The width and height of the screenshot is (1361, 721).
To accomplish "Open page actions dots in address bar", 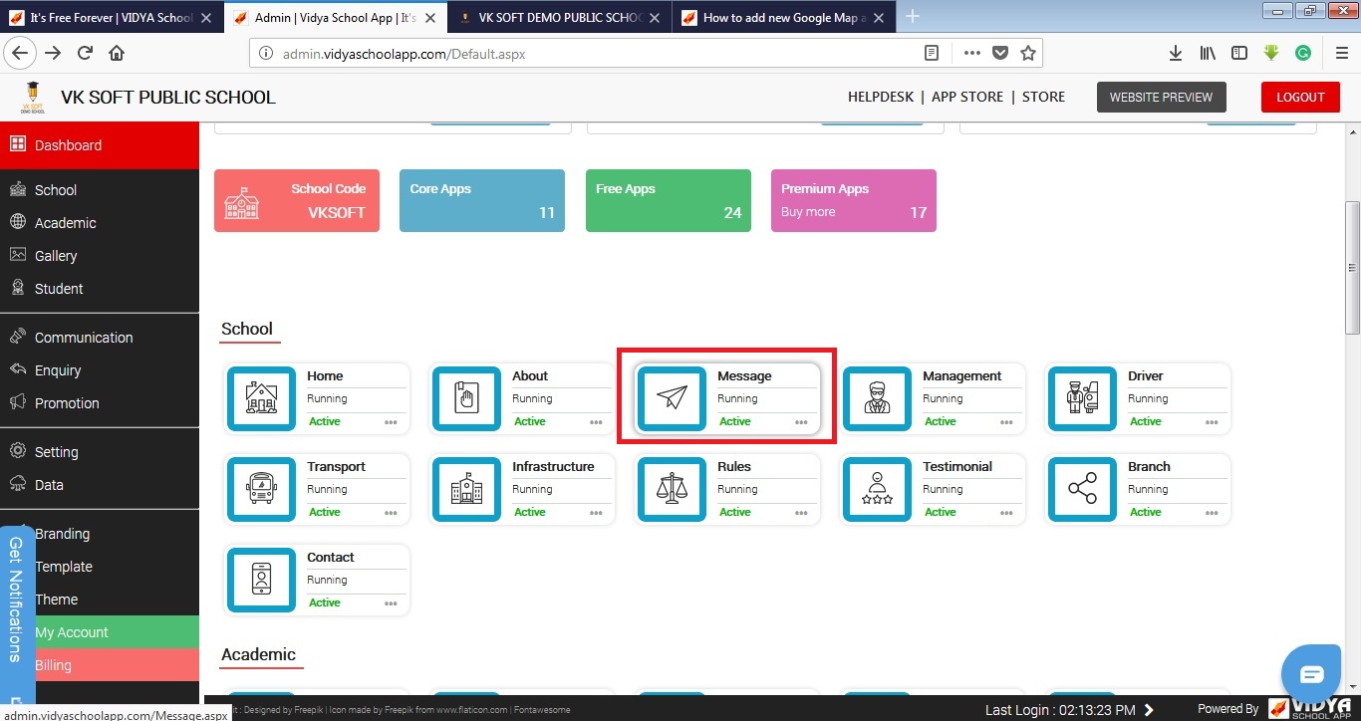I will coord(972,53).
